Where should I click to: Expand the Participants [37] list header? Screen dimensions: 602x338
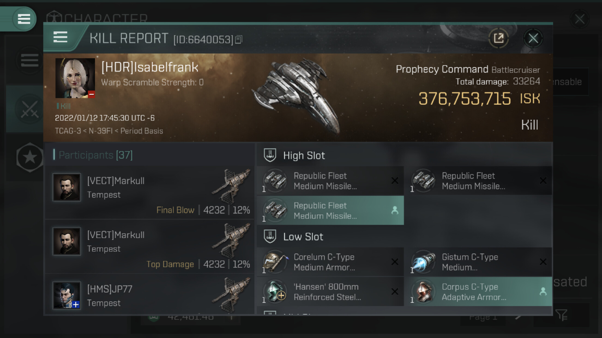(x=95, y=155)
